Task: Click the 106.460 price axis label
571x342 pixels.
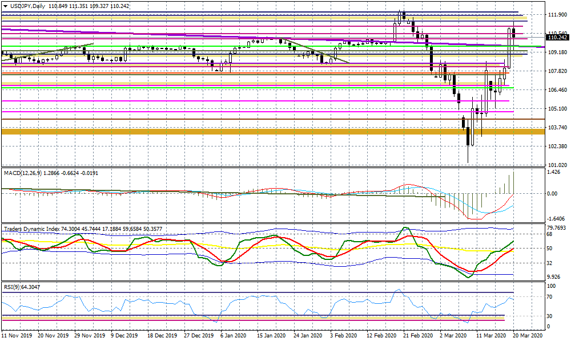Action: point(557,89)
